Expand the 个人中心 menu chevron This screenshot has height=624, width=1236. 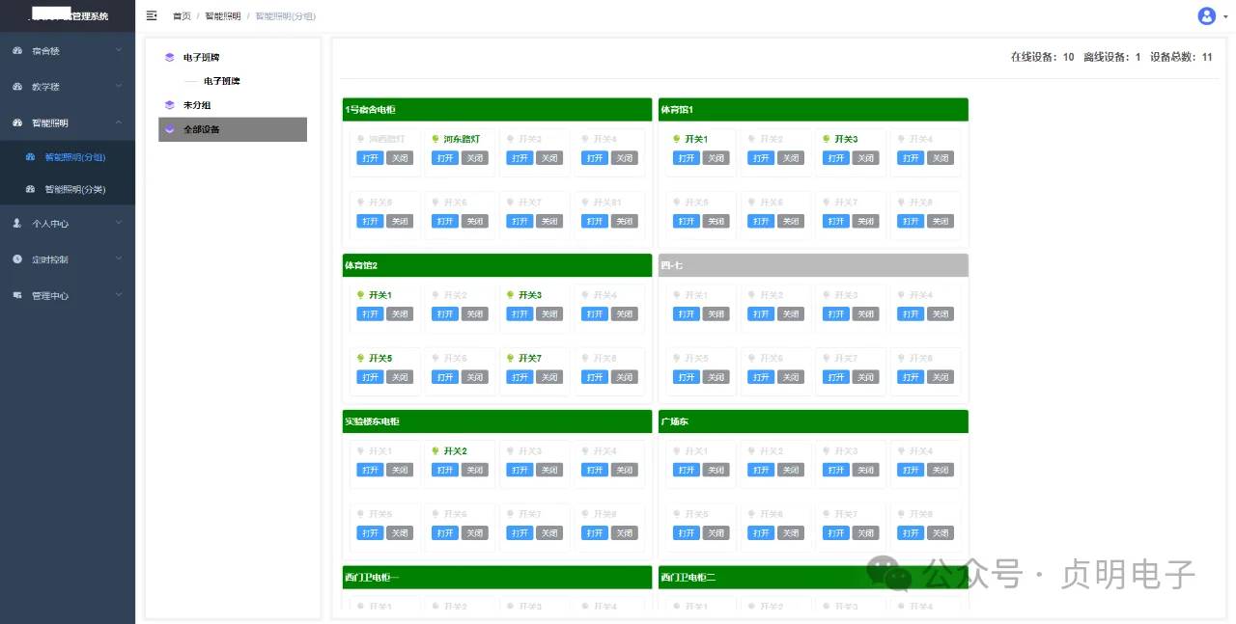(119, 223)
